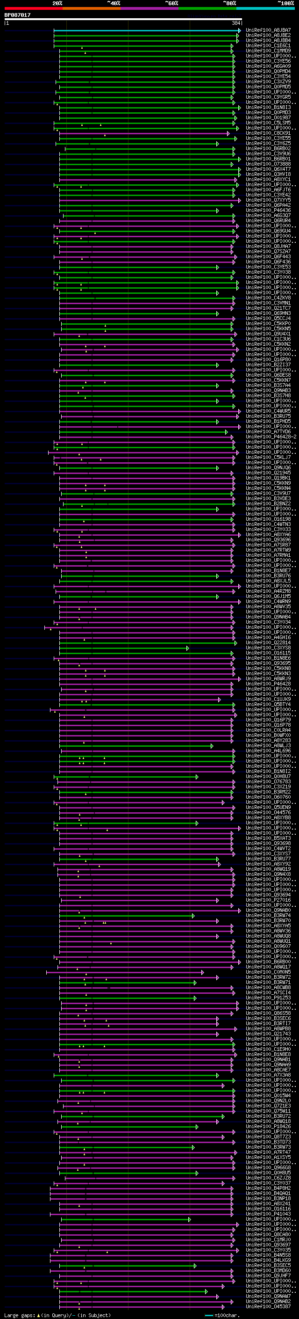This screenshot has height=1319, width=299.
Task: Click hit label UniRef100_A8XYC1
Action: point(268,179)
